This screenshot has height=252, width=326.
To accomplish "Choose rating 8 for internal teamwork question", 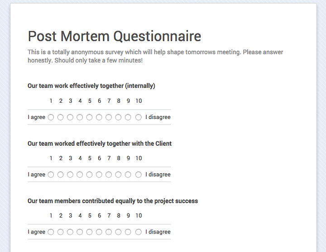I will click(118, 117).
